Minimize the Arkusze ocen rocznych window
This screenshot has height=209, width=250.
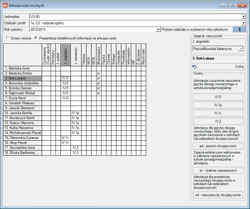pyautogui.click(x=223, y=6)
